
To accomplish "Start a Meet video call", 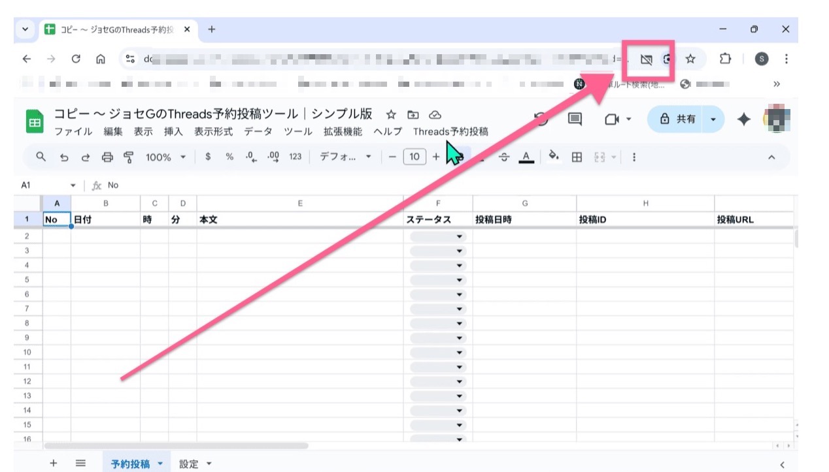I will coord(611,119).
